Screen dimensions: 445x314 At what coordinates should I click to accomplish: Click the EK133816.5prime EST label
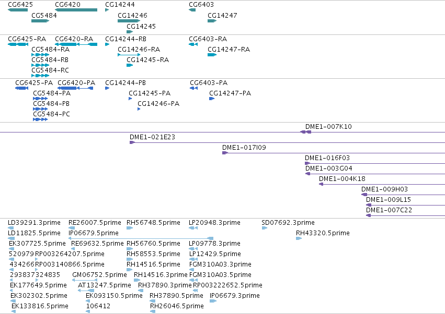40,306
